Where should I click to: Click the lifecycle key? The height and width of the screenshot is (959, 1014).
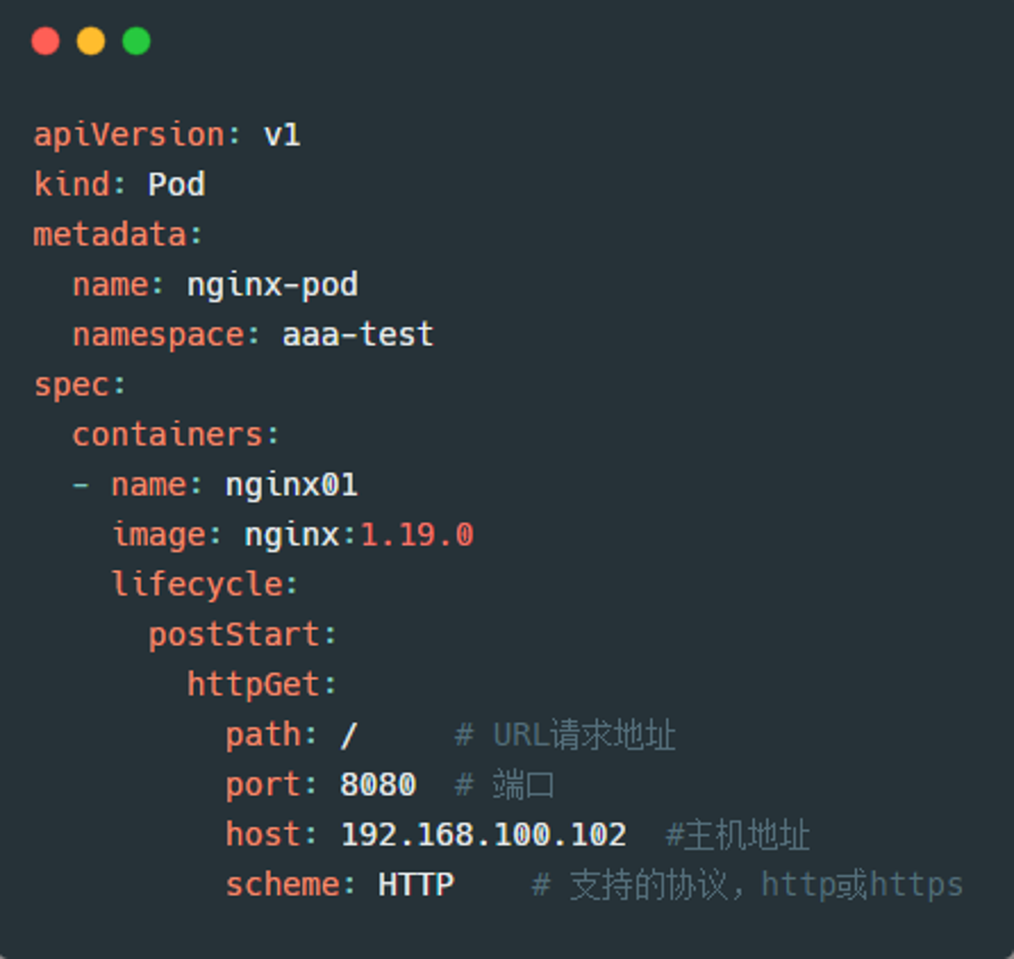click(x=197, y=585)
